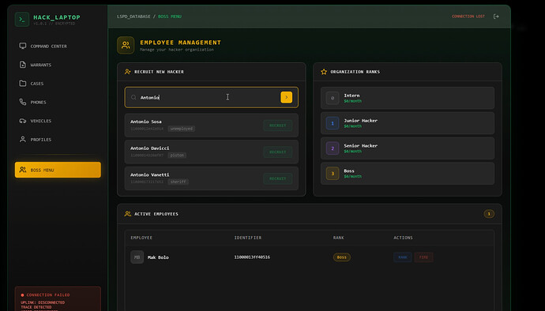
Task: Click the Active Employees people icon
Action: point(127,214)
